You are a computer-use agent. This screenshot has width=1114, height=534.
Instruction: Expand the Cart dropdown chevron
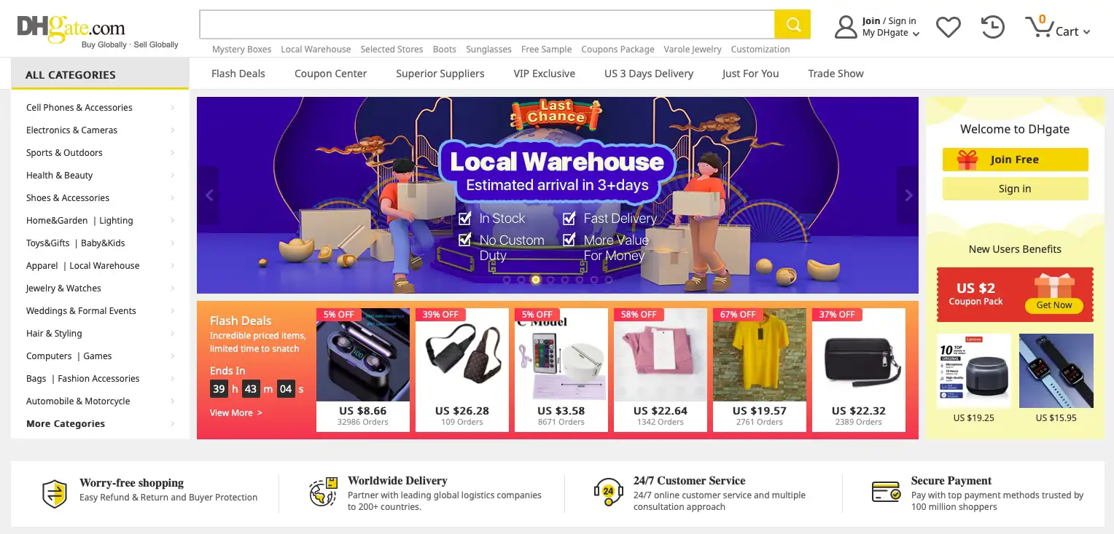[1086, 32]
